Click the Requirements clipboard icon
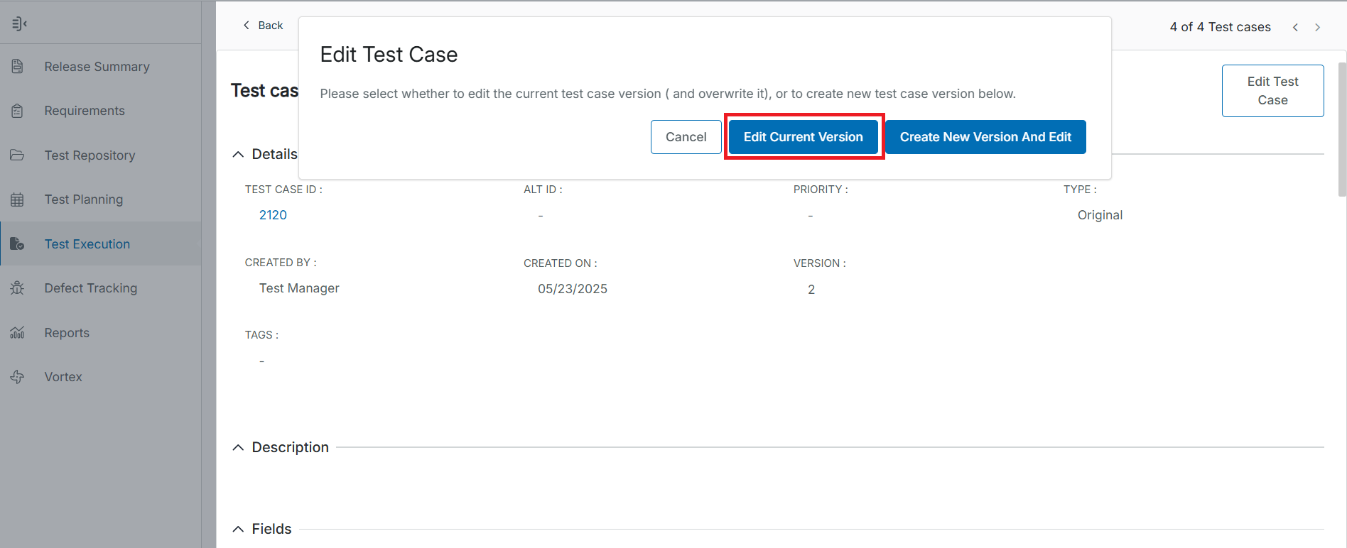This screenshot has width=1347, height=548. tap(18, 111)
